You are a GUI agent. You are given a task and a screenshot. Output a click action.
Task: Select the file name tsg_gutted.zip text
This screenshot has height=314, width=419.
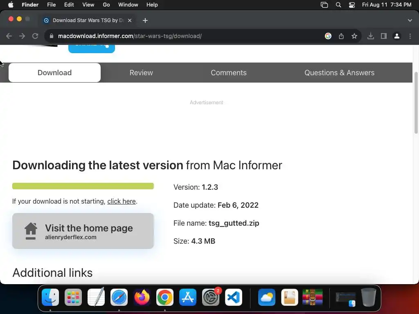[x=234, y=223]
